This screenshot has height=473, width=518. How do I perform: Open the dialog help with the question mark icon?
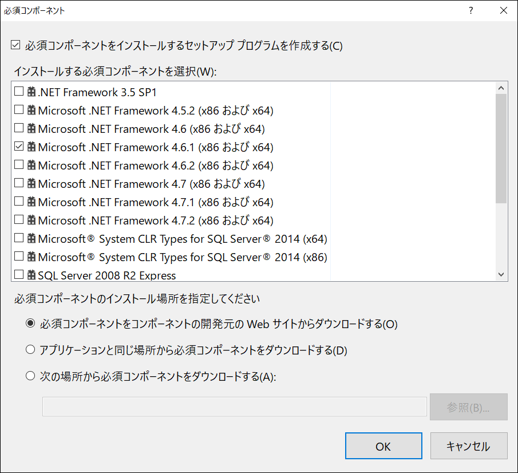click(x=470, y=10)
